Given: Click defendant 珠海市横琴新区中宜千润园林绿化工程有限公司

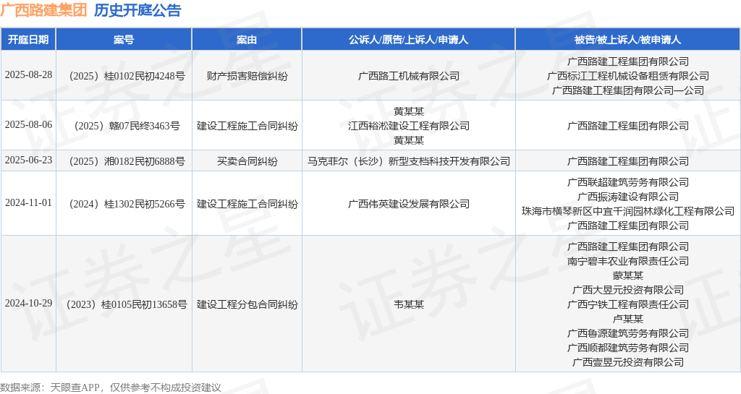Looking at the screenshot, I should click(628, 211).
